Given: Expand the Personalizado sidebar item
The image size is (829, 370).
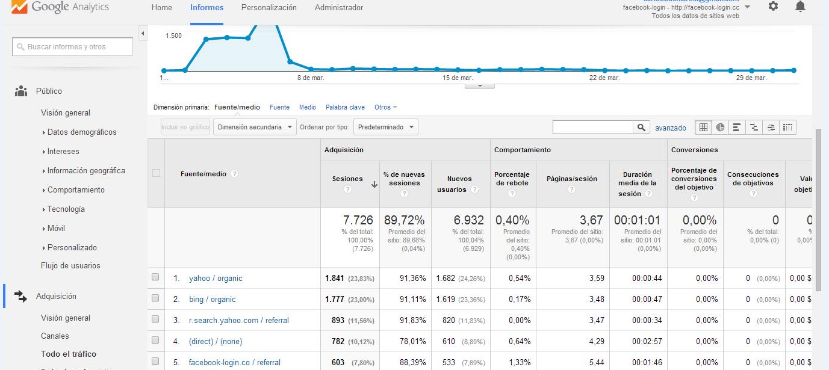Looking at the screenshot, I should pos(69,247).
